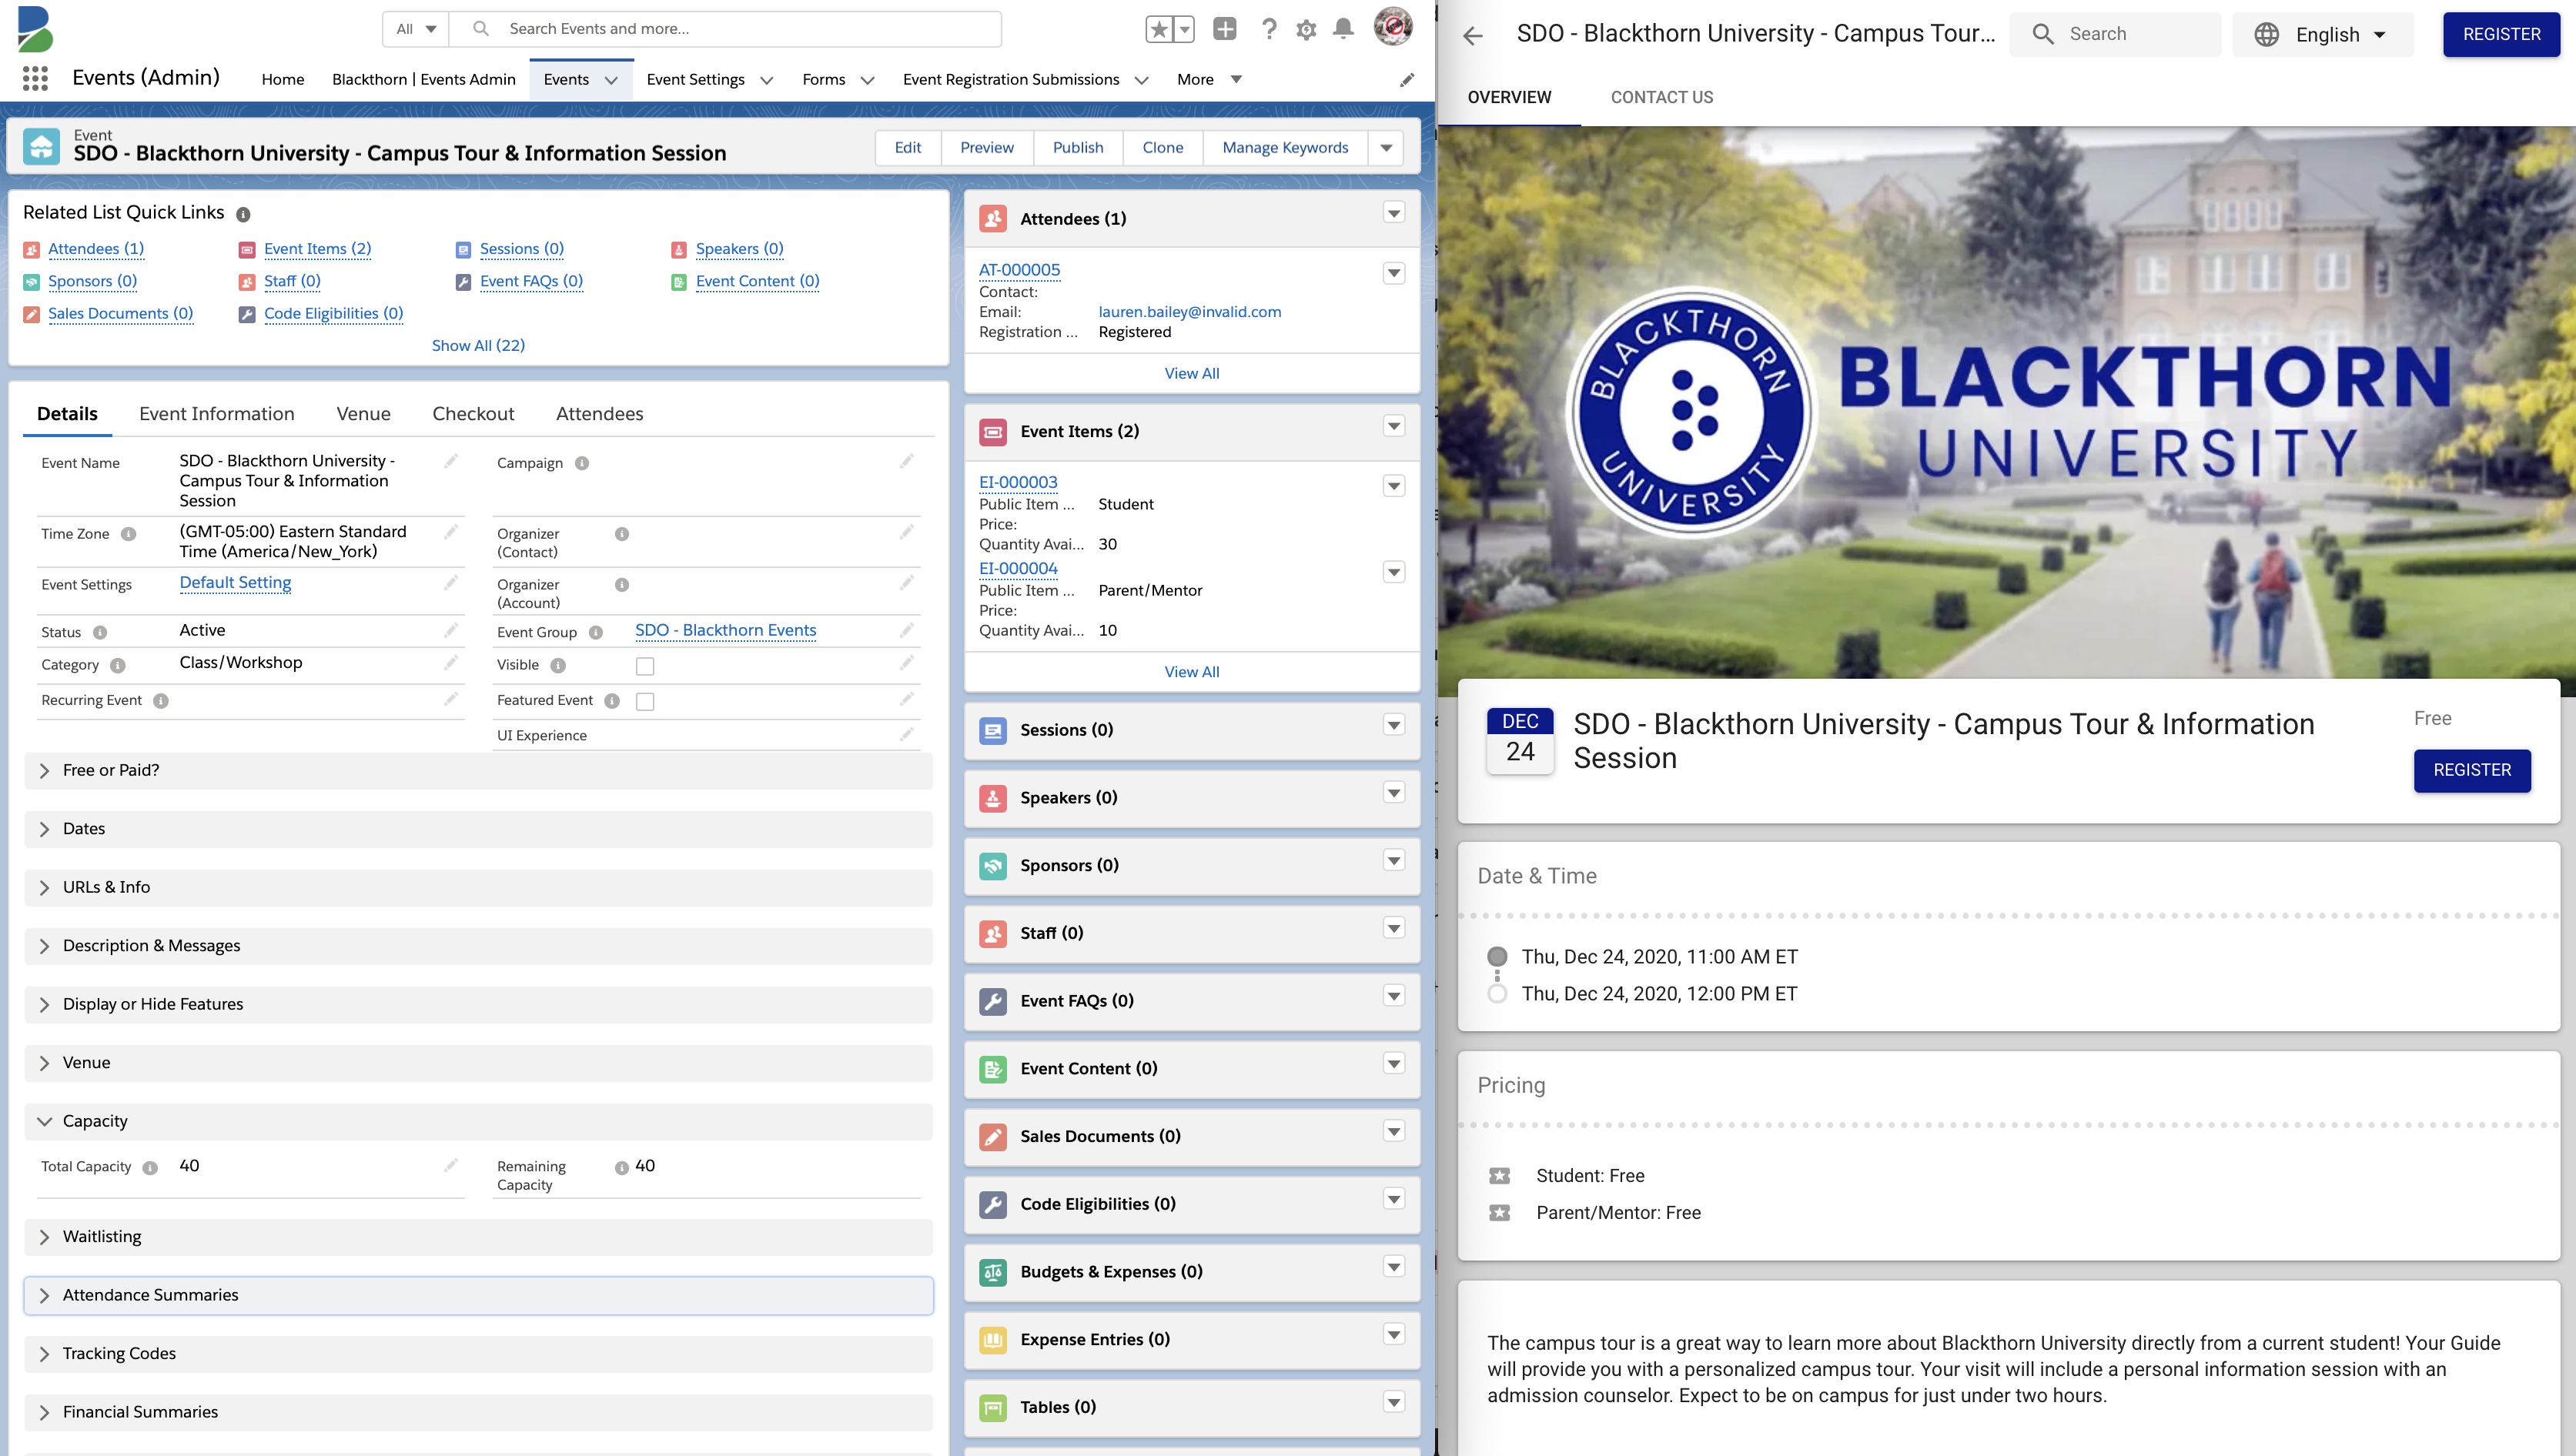Image resolution: width=2576 pixels, height=1456 pixels.
Task: Click the Campaign info icon
Action: [581, 463]
